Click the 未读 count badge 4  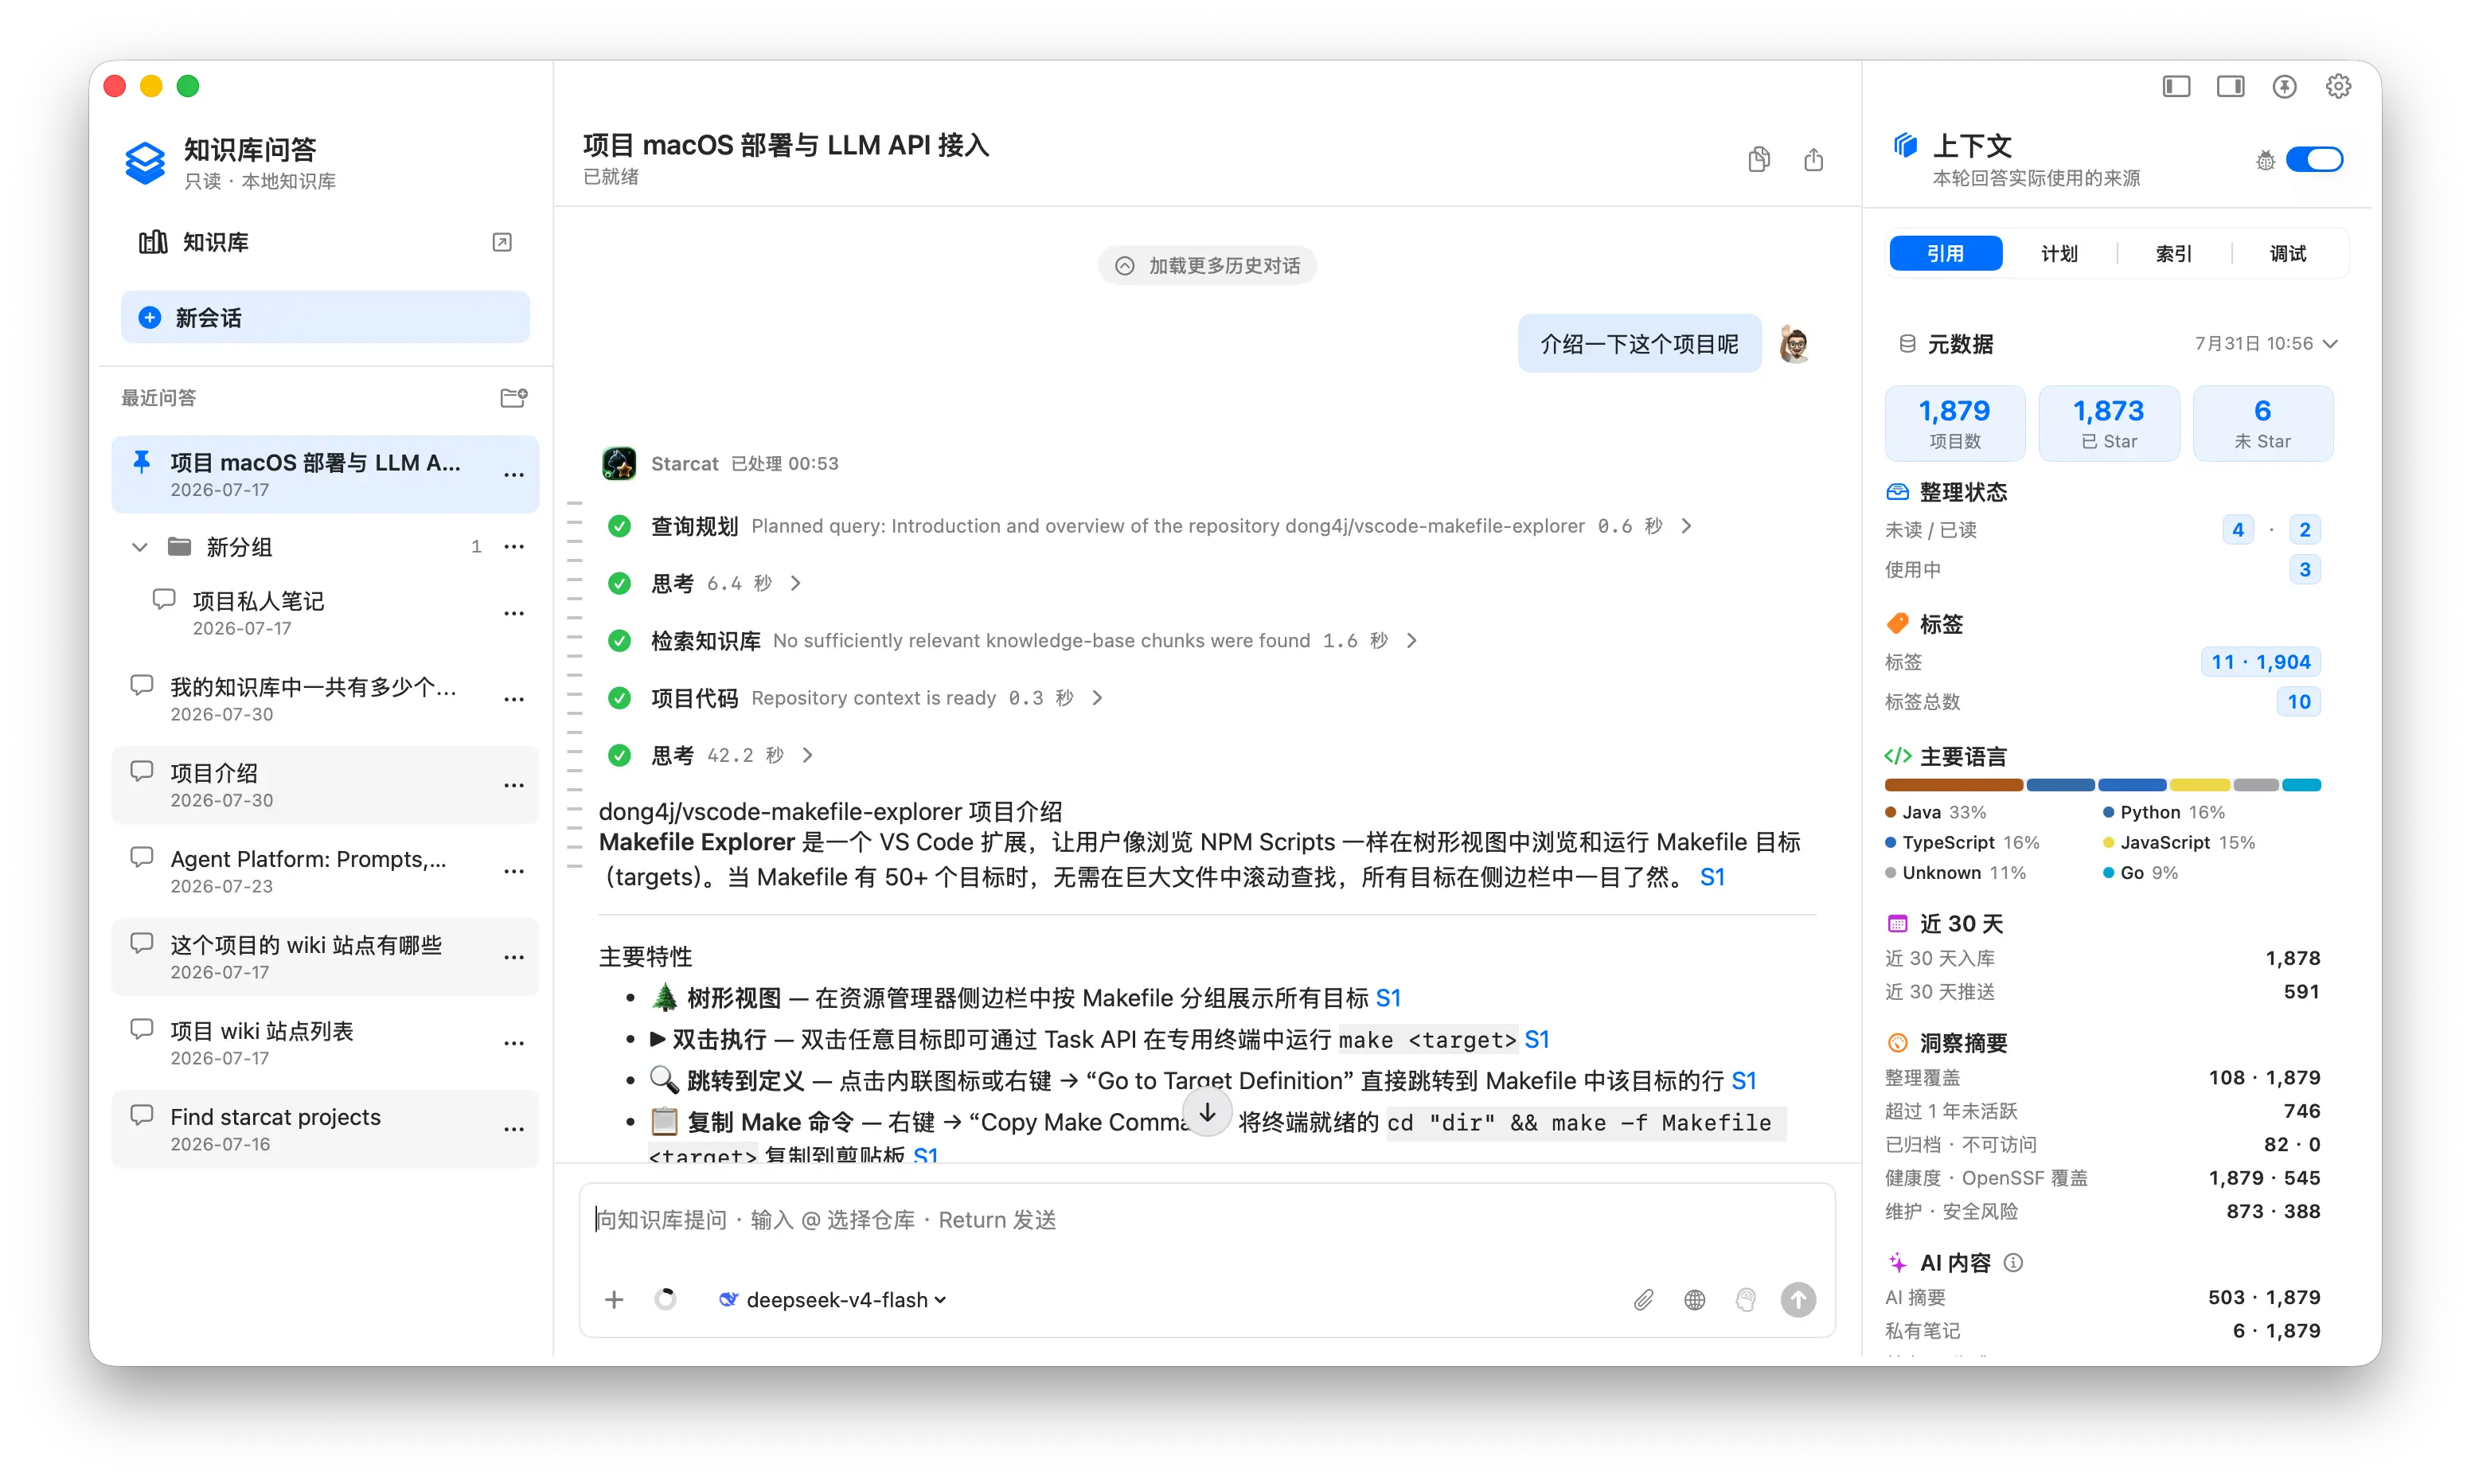pyautogui.click(x=2237, y=530)
